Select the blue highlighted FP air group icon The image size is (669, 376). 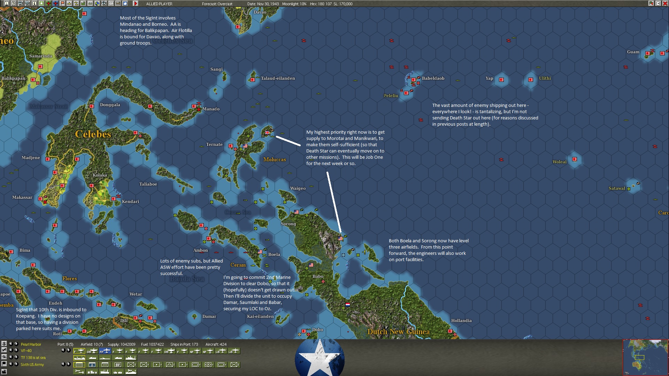click(x=105, y=351)
